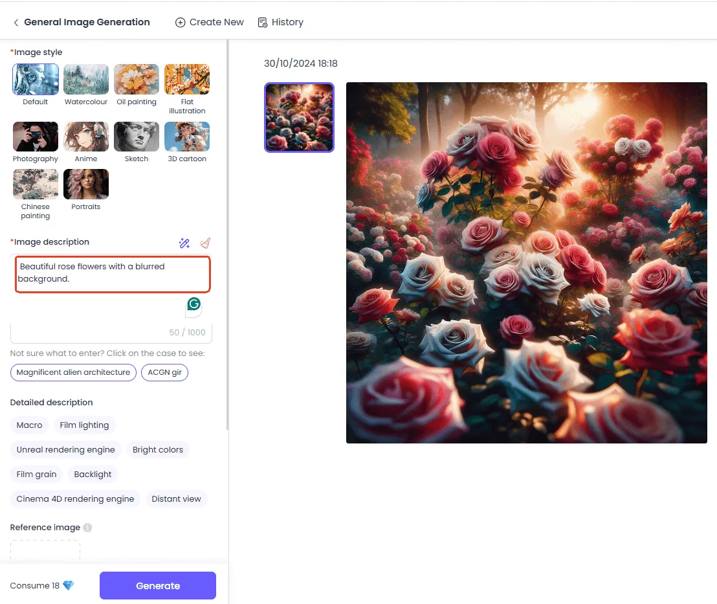This screenshot has height=604, width=717.
Task: Use the ACGN gir example prompt
Action: [164, 372]
